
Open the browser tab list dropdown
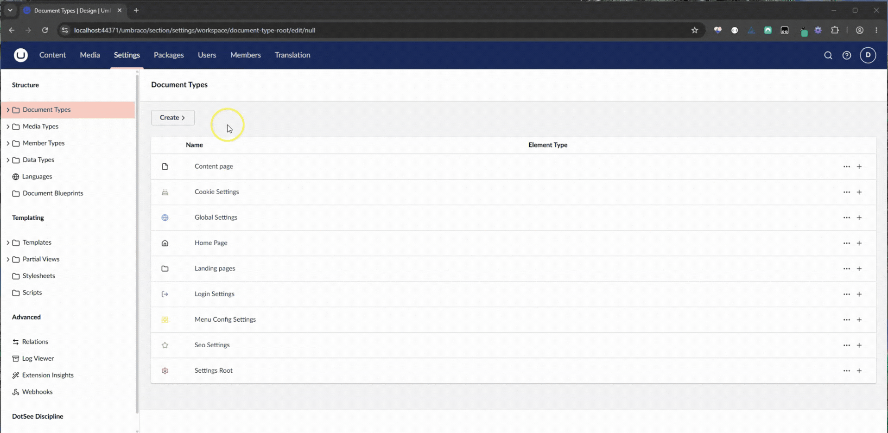pyautogui.click(x=10, y=10)
